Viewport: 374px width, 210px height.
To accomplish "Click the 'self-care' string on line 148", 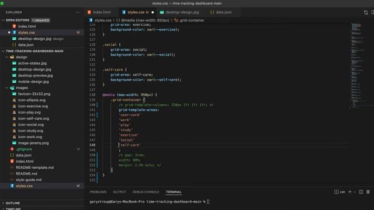I will pos(130,145).
